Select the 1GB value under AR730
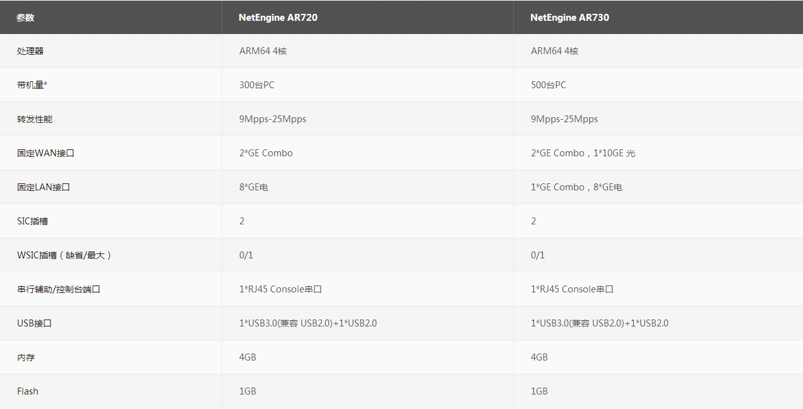Screen dimensions: 803x409 [539, 391]
